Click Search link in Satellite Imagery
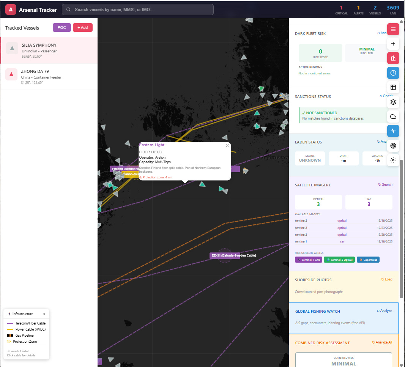 coord(385,184)
